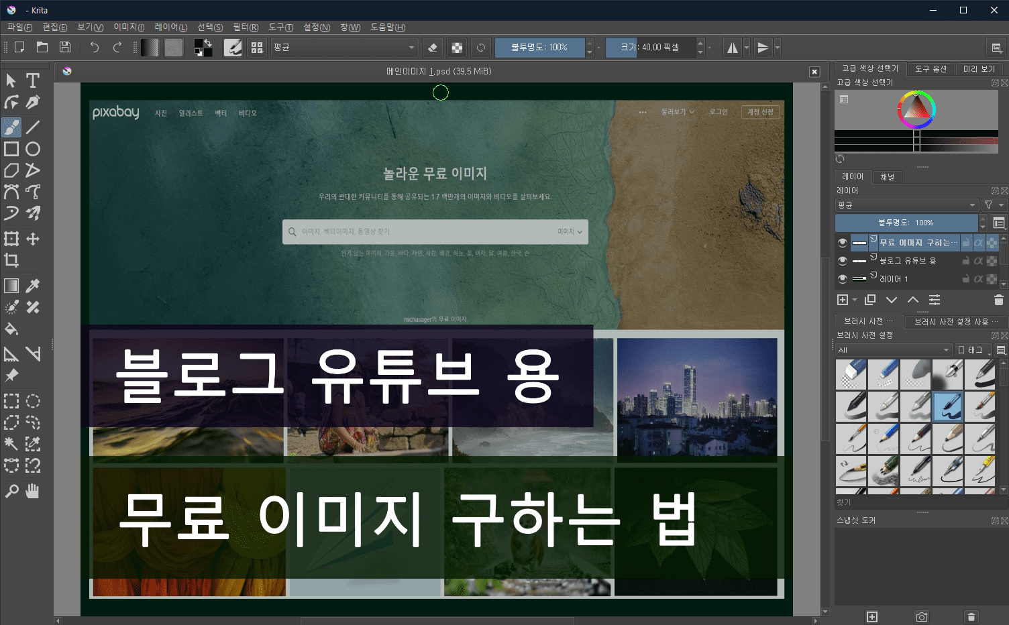Open the 평균 blending mode dropdown
This screenshot has width=1009, height=625.
click(344, 47)
